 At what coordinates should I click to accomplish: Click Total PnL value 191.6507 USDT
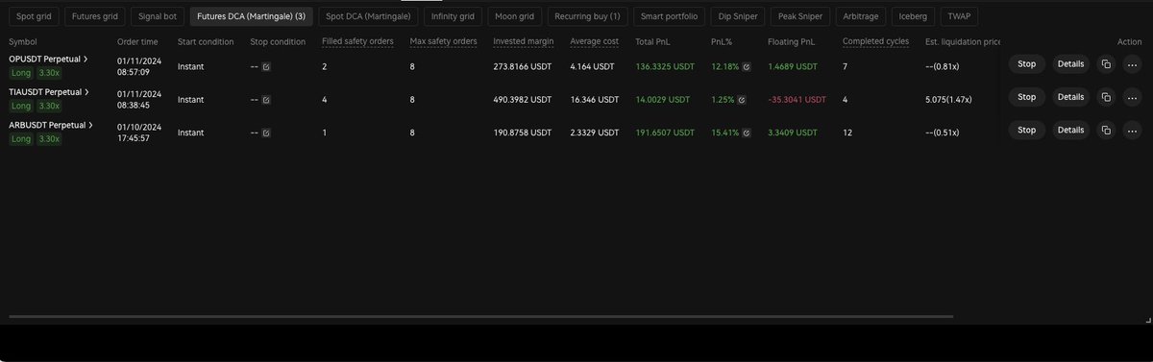pos(665,132)
